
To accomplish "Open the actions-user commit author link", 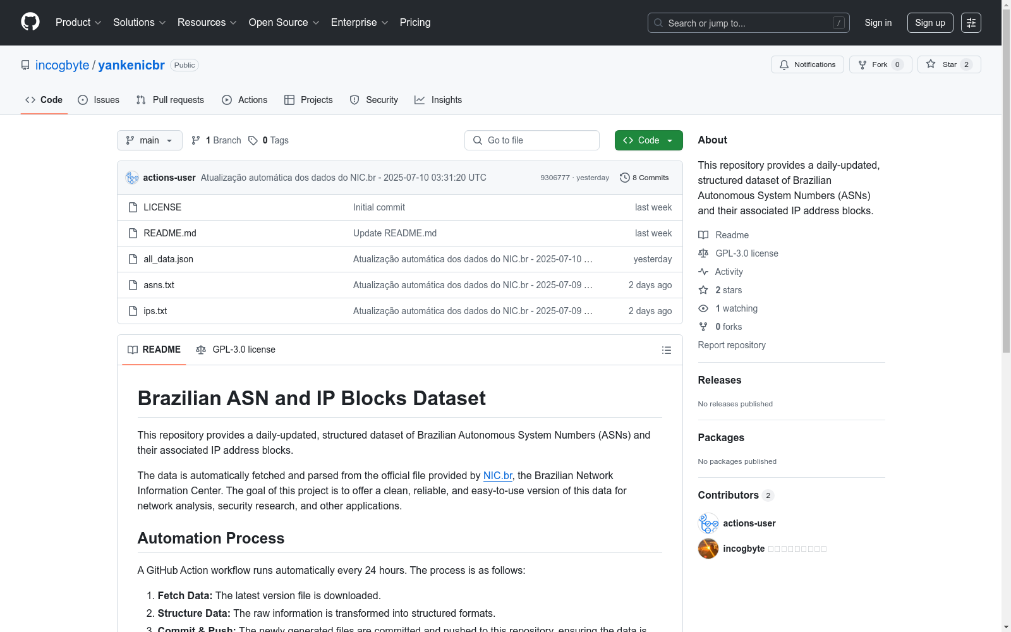I will click(169, 178).
